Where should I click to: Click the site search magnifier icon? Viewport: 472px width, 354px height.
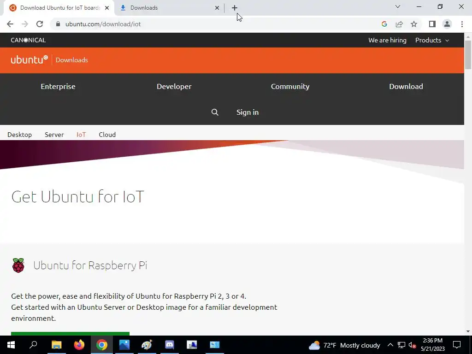(215, 112)
